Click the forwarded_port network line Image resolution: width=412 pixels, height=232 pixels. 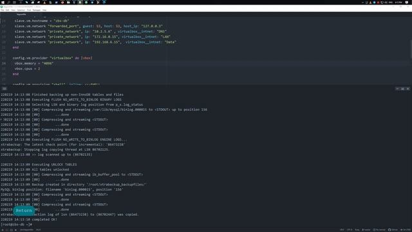click(89, 26)
